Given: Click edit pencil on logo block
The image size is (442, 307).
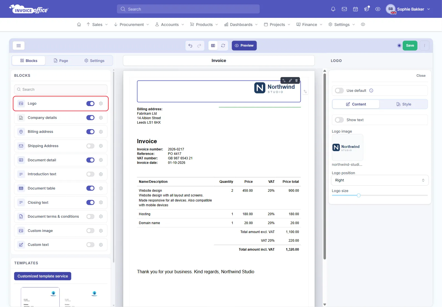Looking at the screenshot, I should point(290,80).
